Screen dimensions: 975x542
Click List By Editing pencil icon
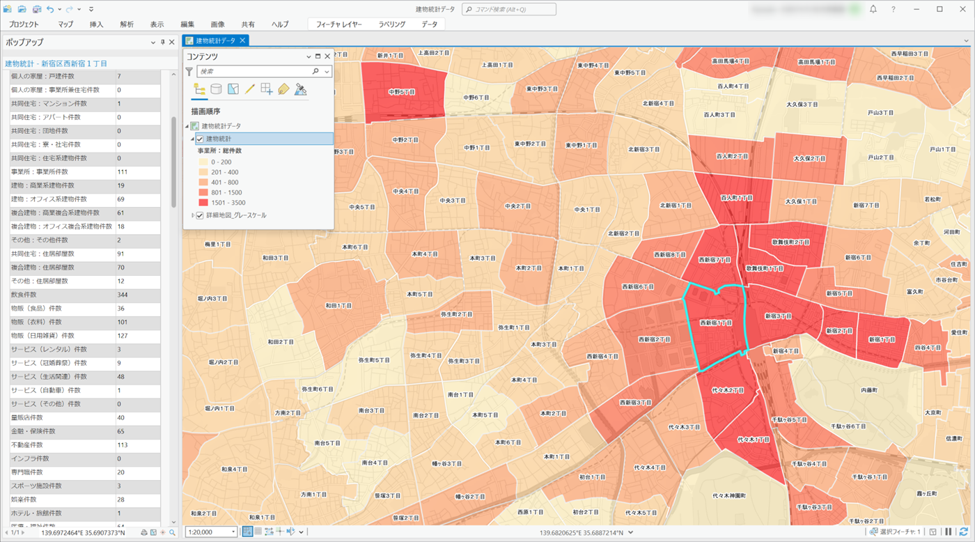[x=250, y=89]
